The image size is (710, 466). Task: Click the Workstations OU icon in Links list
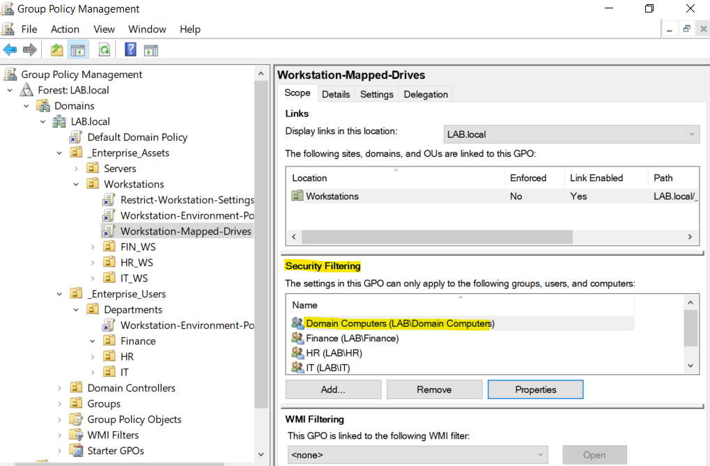pyautogui.click(x=298, y=196)
